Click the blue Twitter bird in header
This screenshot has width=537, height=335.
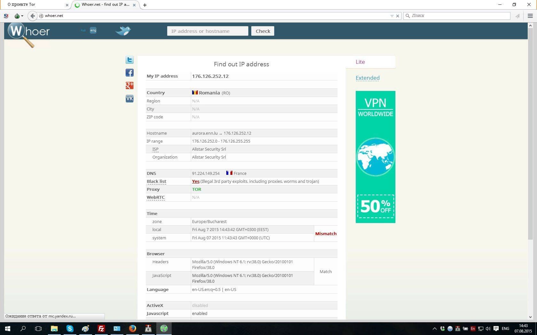[123, 31]
